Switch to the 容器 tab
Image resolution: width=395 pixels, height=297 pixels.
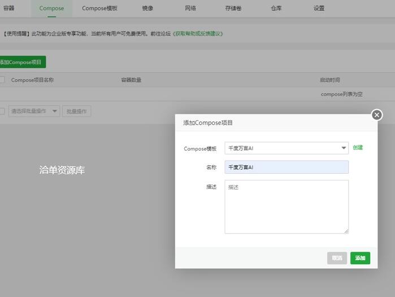coord(9,8)
